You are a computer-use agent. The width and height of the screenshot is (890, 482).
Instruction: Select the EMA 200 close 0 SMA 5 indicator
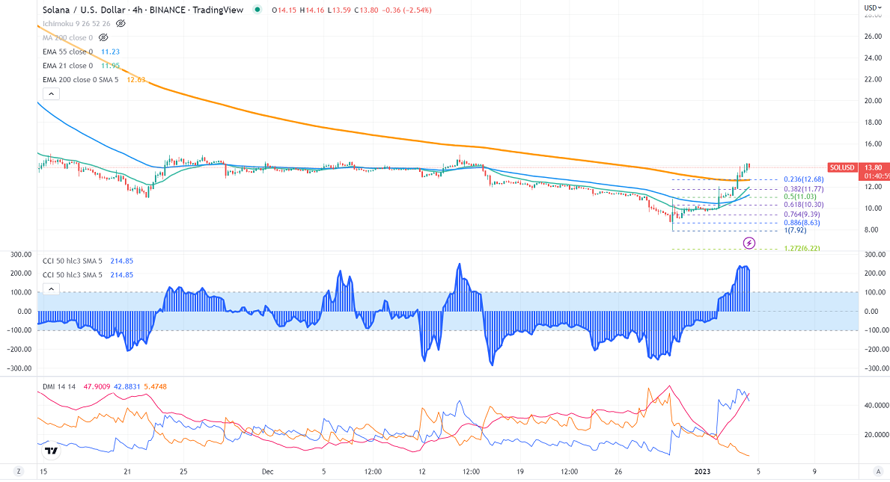[x=81, y=80]
